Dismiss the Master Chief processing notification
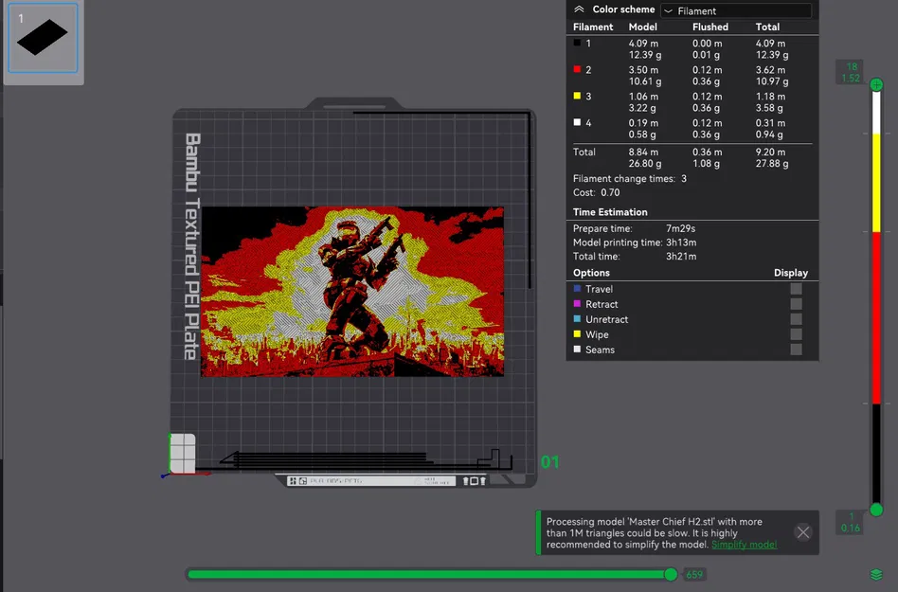 (803, 532)
